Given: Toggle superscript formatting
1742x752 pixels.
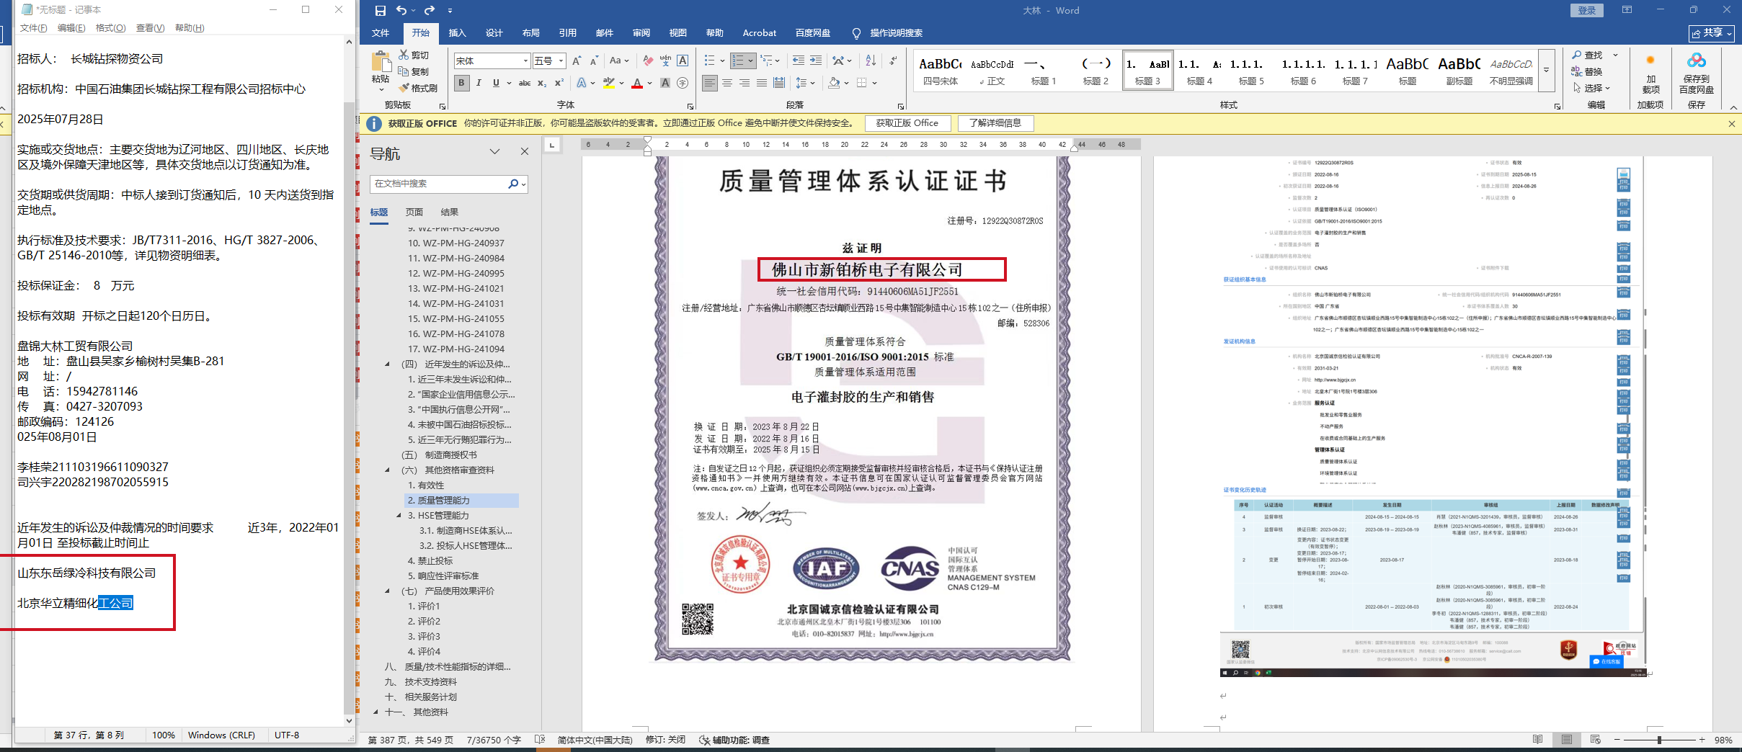Looking at the screenshot, I should coord(559,84).
